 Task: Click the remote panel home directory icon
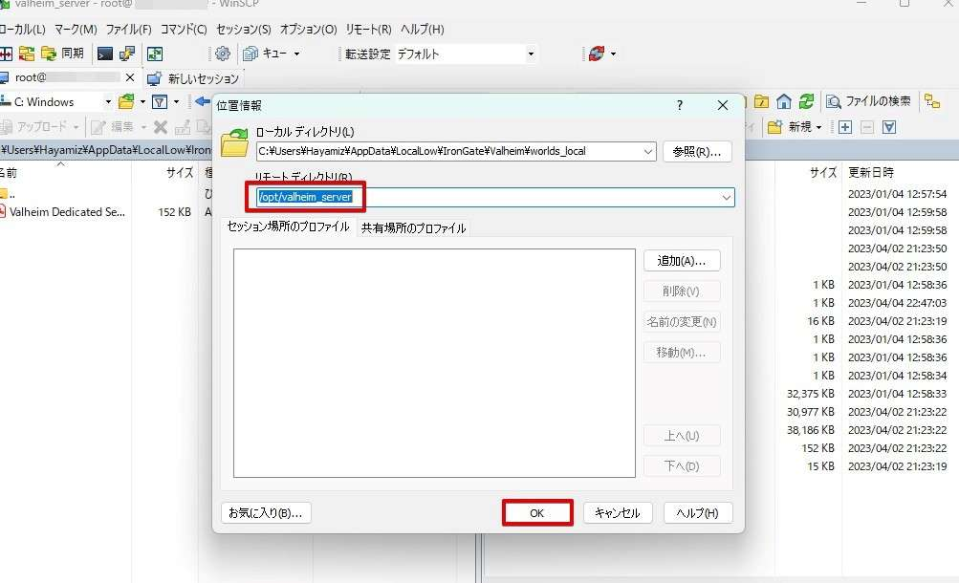783,101
